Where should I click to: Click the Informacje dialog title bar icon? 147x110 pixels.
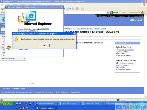pyautogui.click(x=6, y=7)
